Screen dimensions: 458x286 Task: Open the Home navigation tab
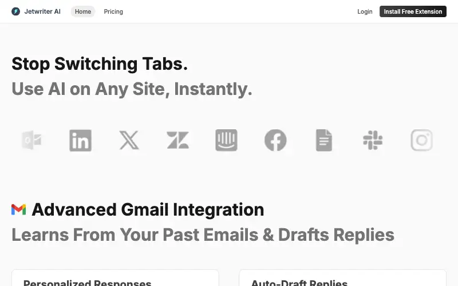[83, 11]
